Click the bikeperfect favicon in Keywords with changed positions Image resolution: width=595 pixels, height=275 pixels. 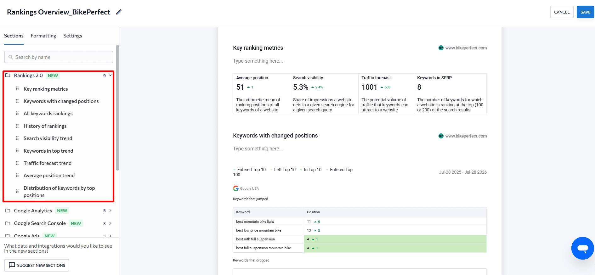[441, 136]
